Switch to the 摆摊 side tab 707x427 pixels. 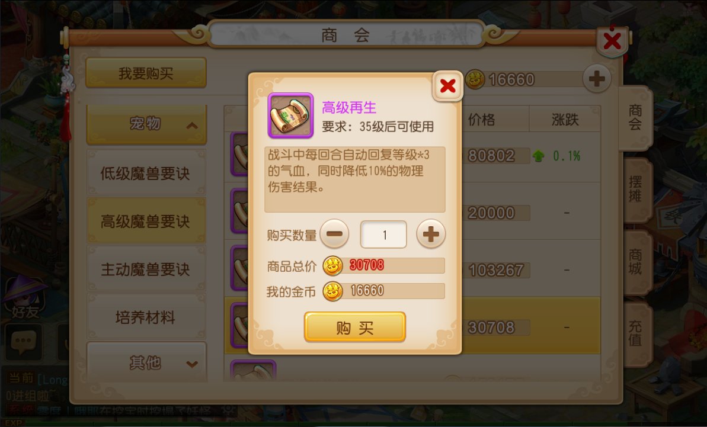pyautogui.click(x=636, y=189)
